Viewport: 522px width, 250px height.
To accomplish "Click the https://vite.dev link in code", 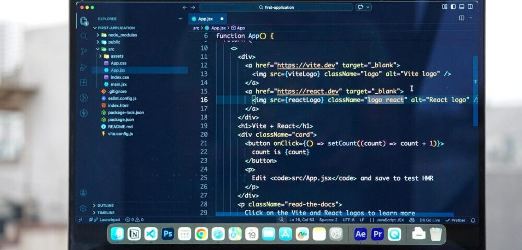I will (307, 65).
